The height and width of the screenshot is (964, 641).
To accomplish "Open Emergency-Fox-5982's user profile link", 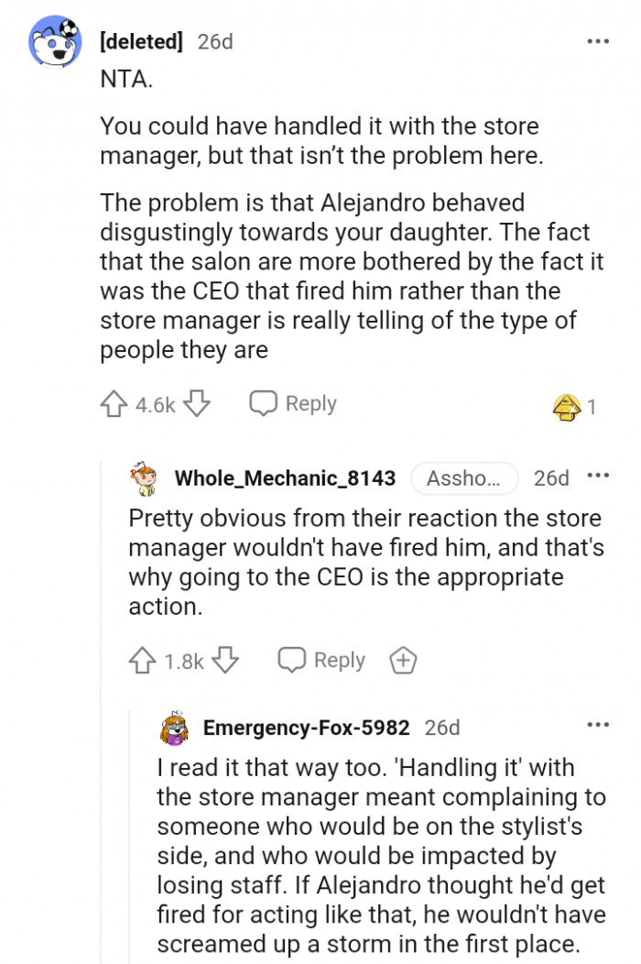I will 306,728.
